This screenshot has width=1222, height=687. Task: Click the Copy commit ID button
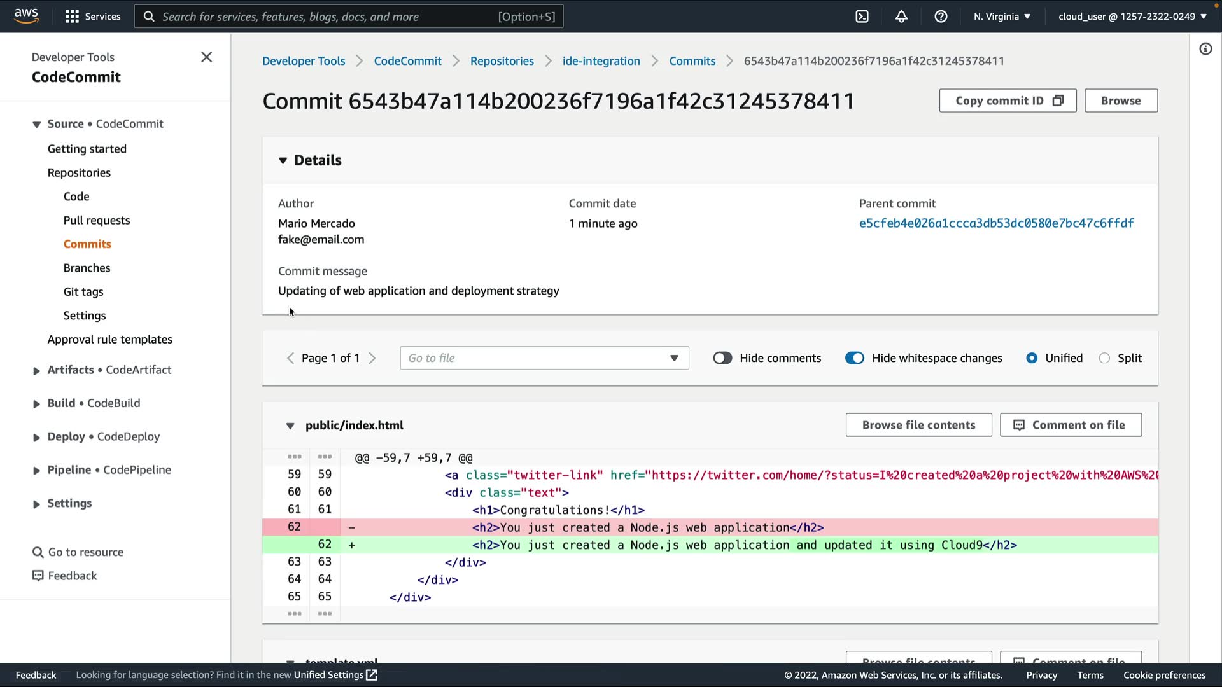[x=1008, y=101]
